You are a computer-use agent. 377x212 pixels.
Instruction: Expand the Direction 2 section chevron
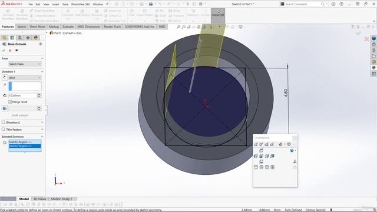(42, 122)
